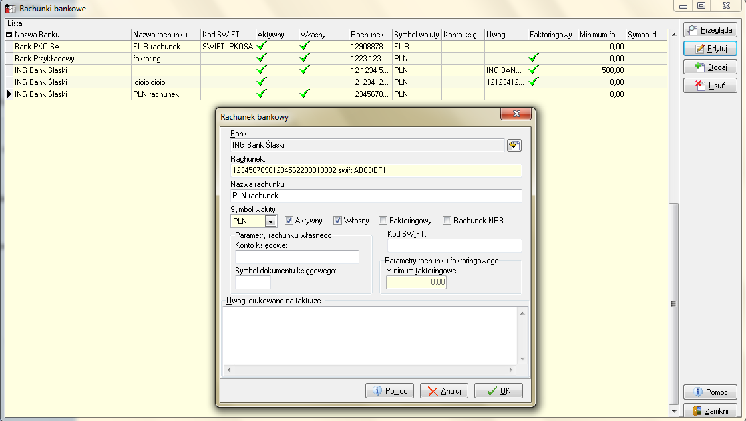The image size is (746, 421).
Task: Click the scroll up arrow of the bank list
Action: (x=673, y=34)
